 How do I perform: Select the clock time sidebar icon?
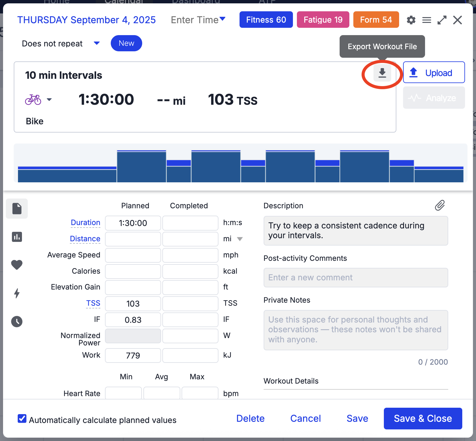tap(17, 321)
